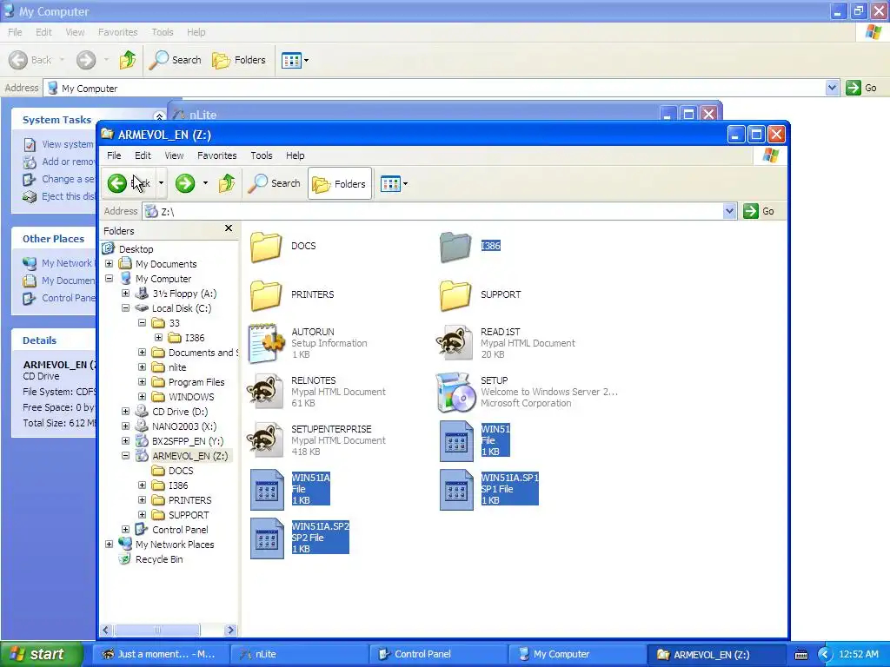Open Favorites menu in ARMEVOL_EN window
Viewport: 890px width, 667px height.
click(216, 155)
